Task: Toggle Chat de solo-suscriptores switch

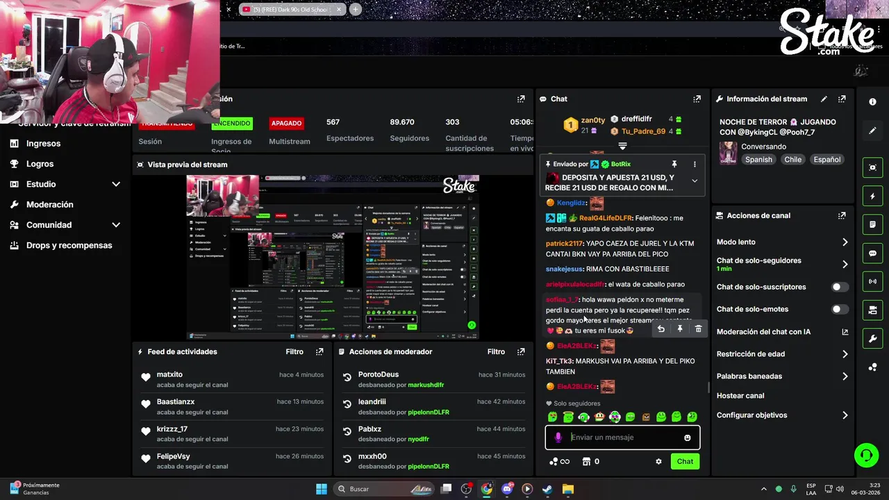Action: point(840,287)
